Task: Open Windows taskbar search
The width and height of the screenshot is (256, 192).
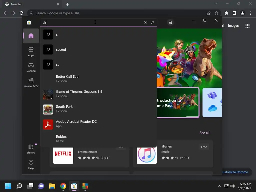Action: point(19,186)
